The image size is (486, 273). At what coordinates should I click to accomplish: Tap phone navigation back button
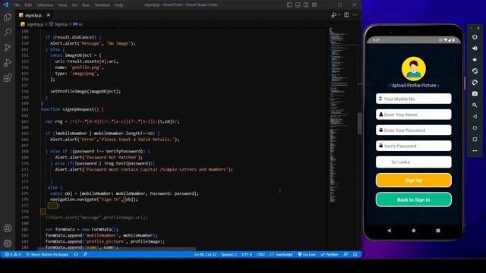(x=389, y=231)
